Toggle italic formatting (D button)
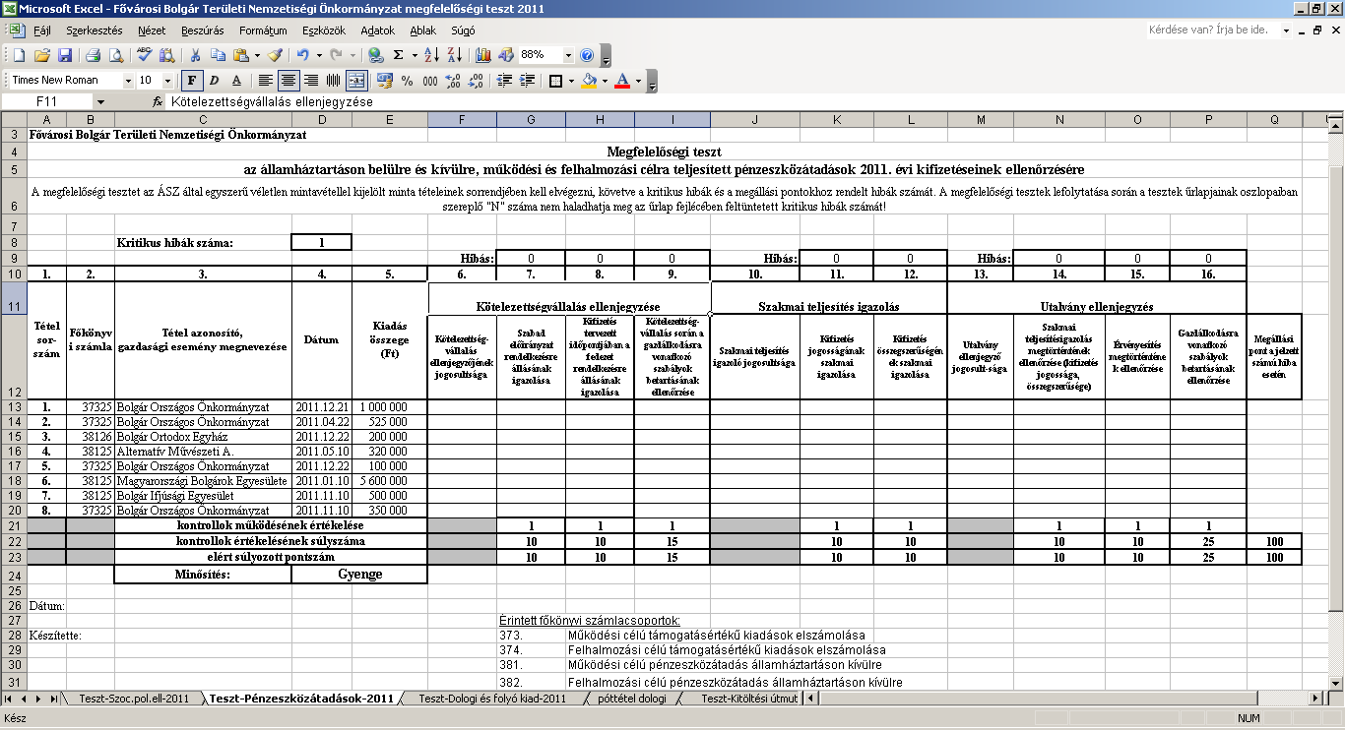 [215, 81]
